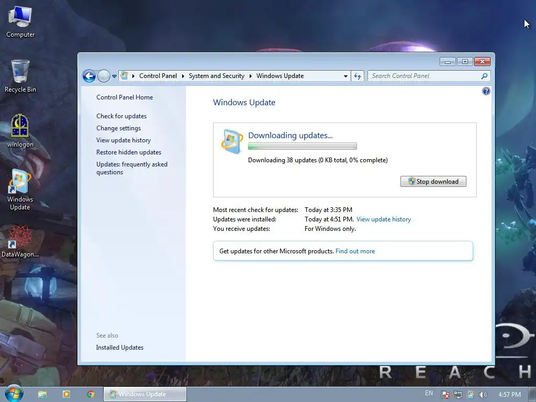The width and height of the screenshot is (536, 402).
Task: Click the volume speaker tray icon
Action: tap(483, 395)
